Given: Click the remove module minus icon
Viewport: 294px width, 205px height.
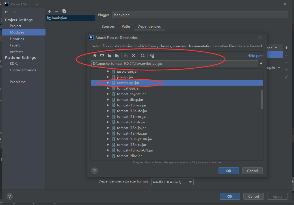Looking at the screenshot, I should pyautogui.click(x=57, y=11).
